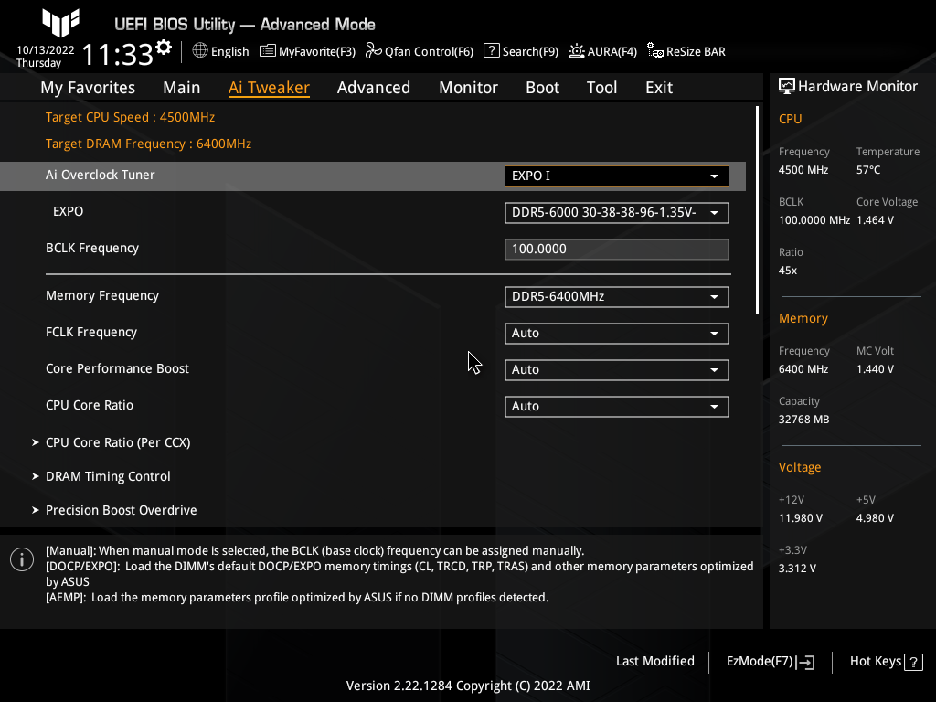Click the Memory Frequency label
The image size is (936, 702).
coord(102,295)
